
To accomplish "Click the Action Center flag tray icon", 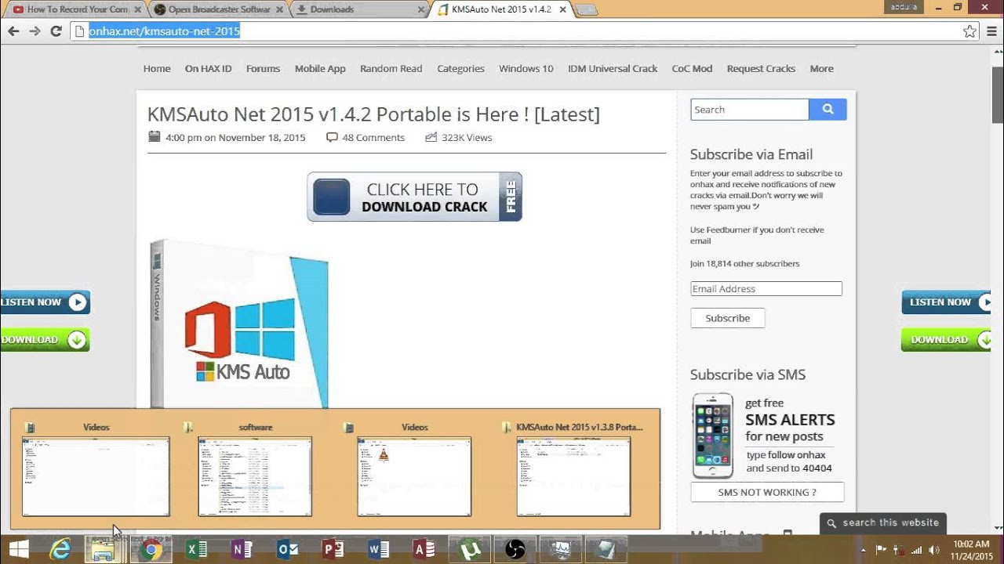I will pyautogui.click(x=881, y=549).
